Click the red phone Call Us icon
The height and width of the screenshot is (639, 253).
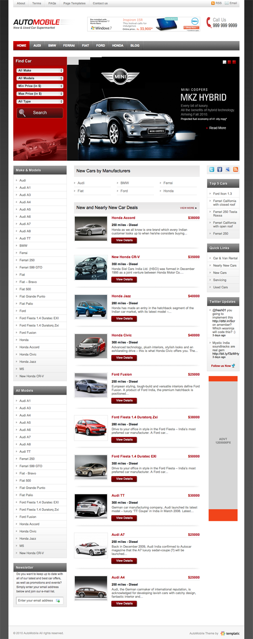[x=209, y=22]
